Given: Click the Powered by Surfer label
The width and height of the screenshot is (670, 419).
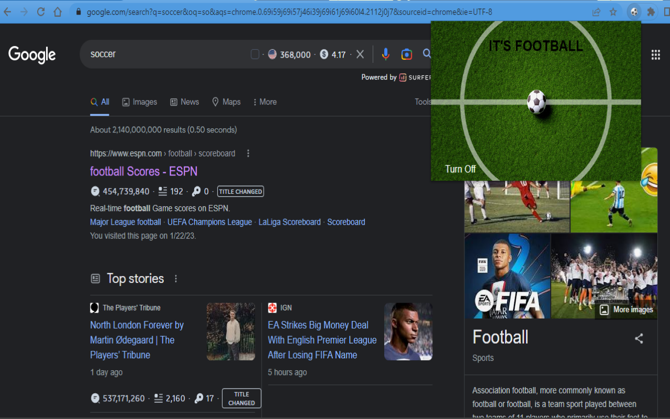Looking at the screenshot, I should (396, 78).
